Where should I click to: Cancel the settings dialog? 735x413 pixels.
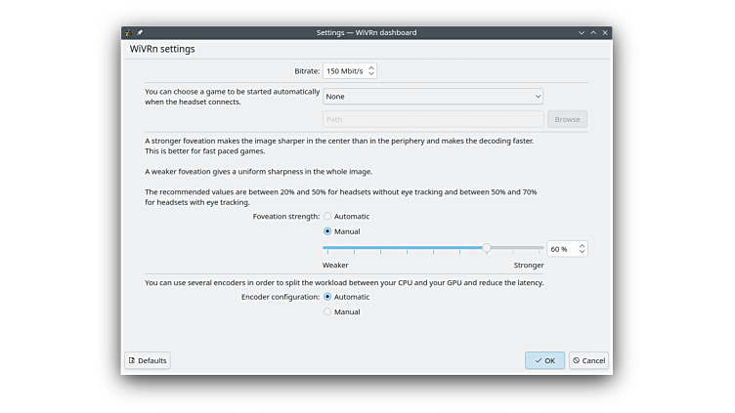pos(588,360)
